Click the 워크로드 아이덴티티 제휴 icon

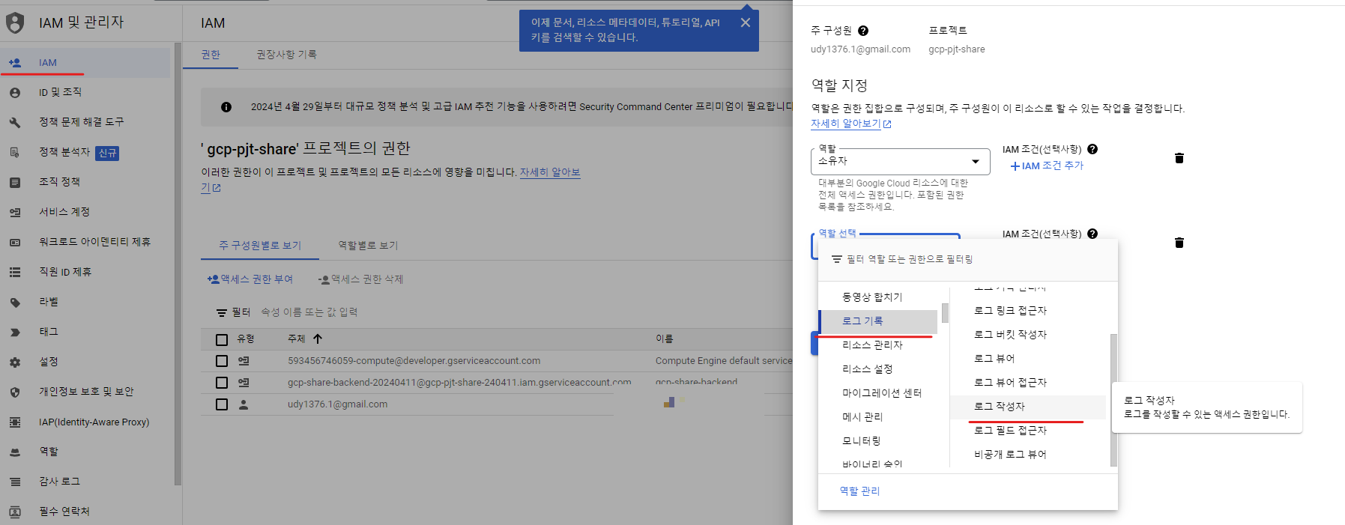(x=15, y=243)
